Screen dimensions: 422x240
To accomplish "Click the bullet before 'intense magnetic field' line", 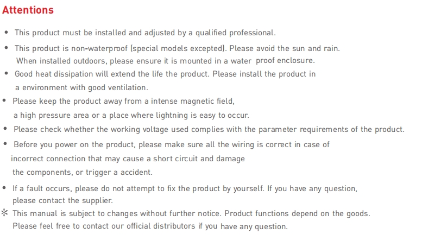I will [x=4, y=100].
